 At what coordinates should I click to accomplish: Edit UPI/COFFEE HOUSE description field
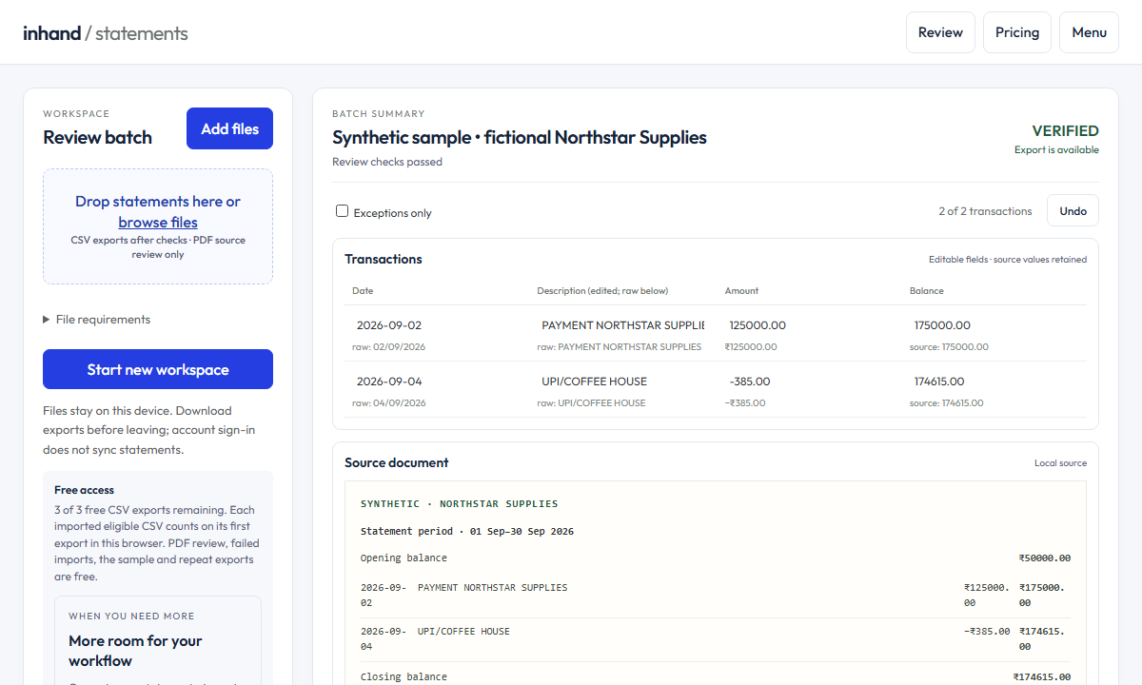coord(622,382)
